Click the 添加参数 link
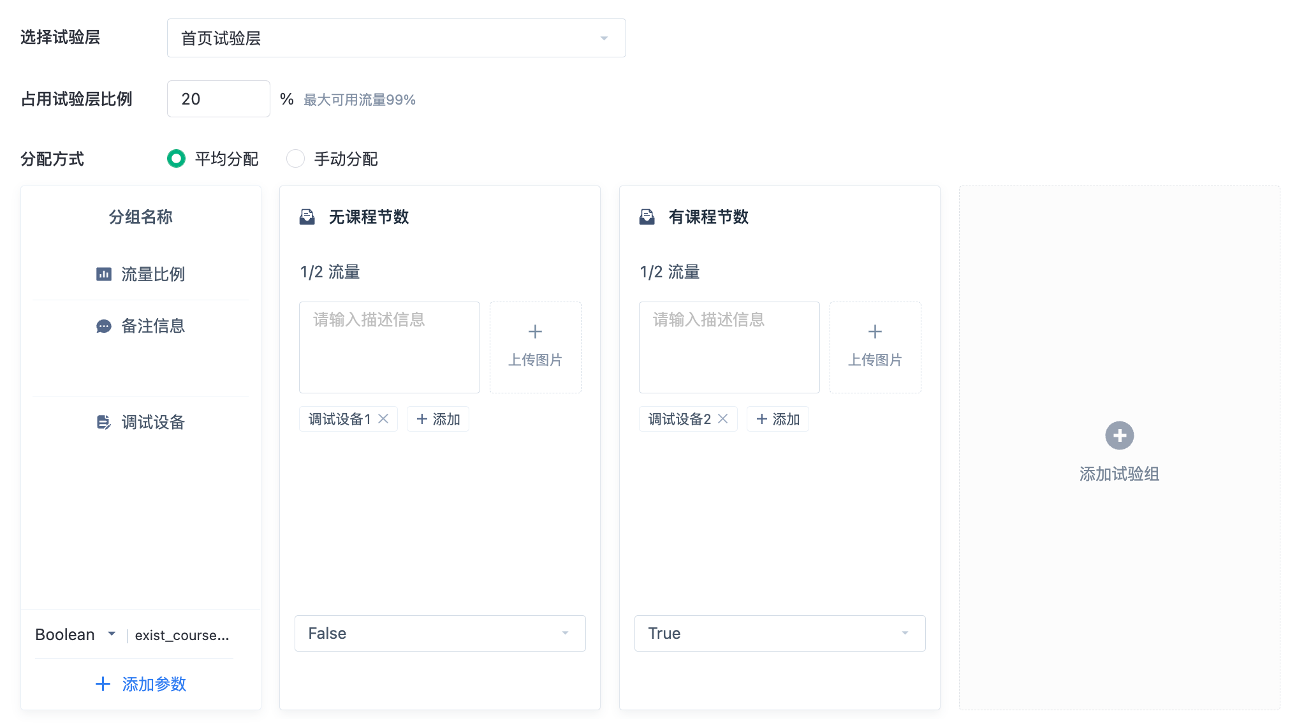Screen dimensions: 1311x723 click(x=141, y=684)
